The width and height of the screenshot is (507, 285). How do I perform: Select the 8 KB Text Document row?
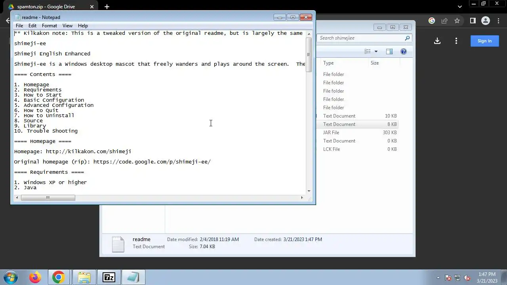(358, 124)
